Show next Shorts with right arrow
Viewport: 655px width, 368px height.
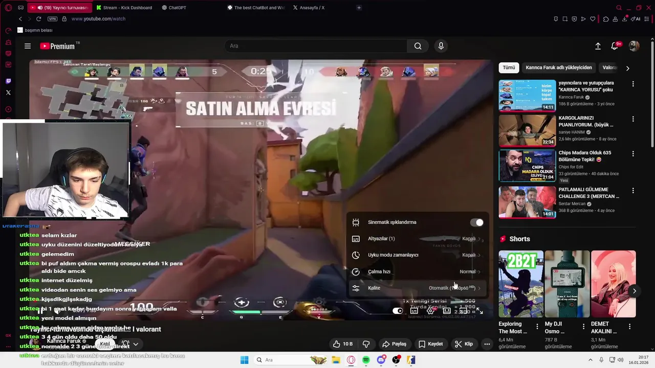(634, 291)
